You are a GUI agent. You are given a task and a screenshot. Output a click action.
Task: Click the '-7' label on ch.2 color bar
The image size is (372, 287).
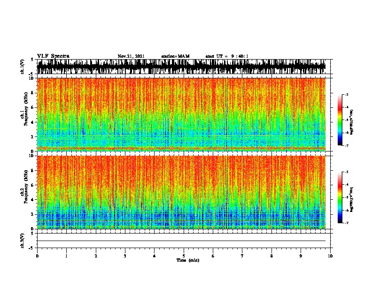[x=346, y=223]
